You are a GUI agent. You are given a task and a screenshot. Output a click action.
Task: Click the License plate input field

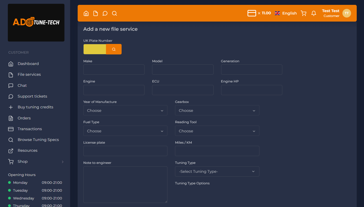(x=125, y=151)
